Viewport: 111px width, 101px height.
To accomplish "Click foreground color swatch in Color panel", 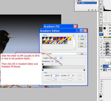I will pos(105,28).
